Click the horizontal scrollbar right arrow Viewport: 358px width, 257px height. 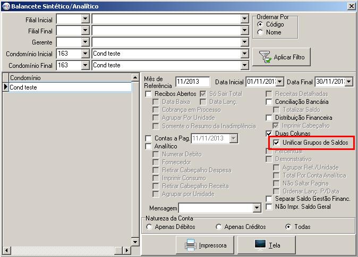tap(127, 250)
